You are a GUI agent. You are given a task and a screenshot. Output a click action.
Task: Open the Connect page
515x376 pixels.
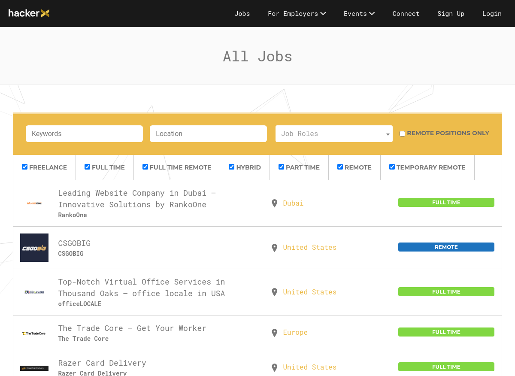click(406, 14)
